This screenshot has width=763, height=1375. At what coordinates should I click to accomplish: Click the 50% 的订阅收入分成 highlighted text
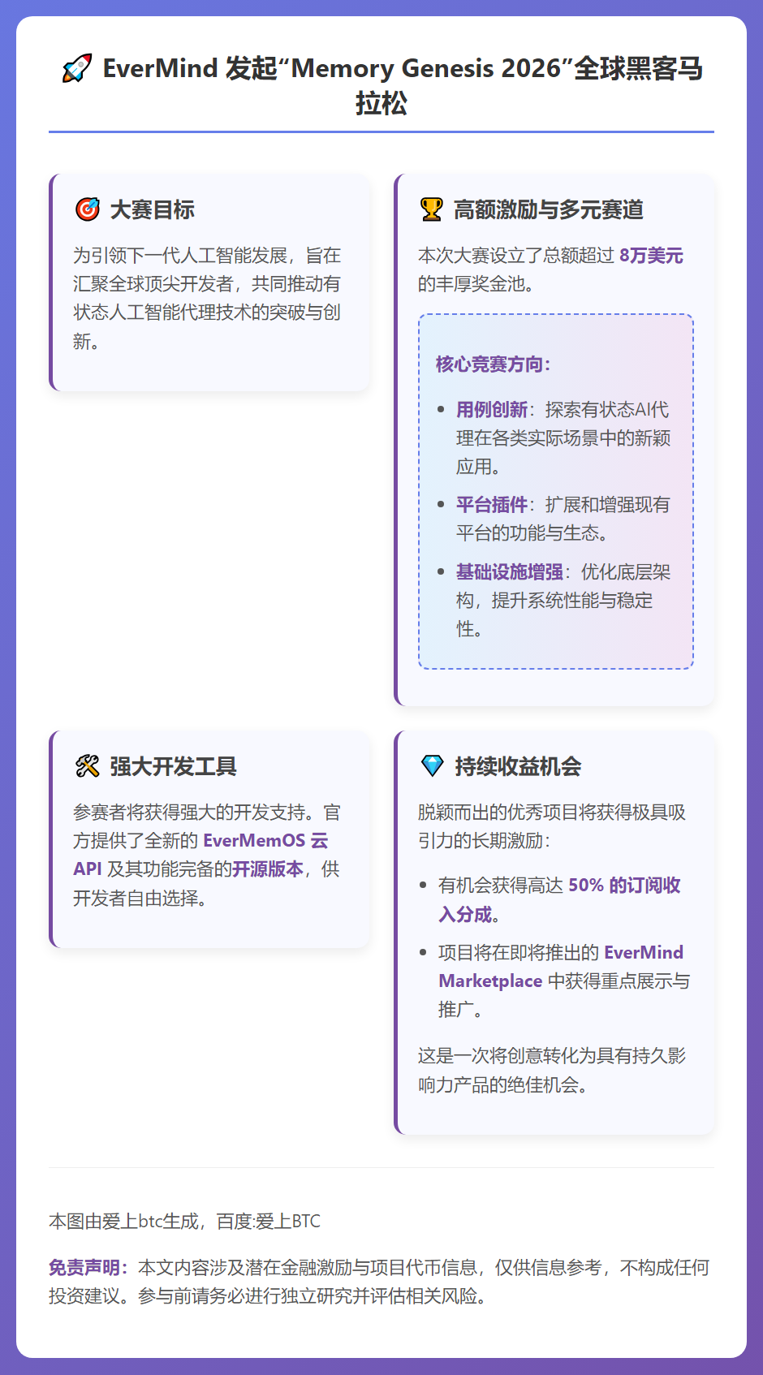point(560,900)
